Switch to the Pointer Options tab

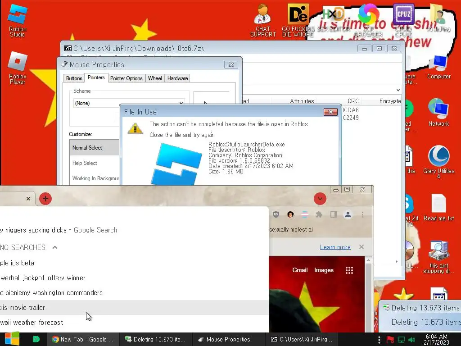coord(126,78)
